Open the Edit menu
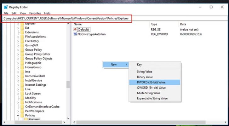This screenshot has height=126, width=229. 14,13
